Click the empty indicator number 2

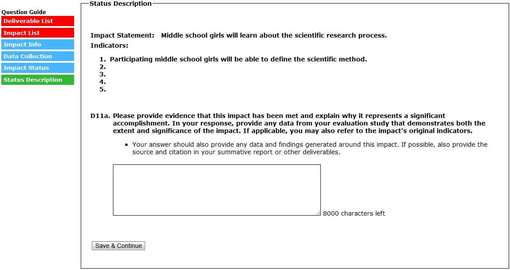103,67
